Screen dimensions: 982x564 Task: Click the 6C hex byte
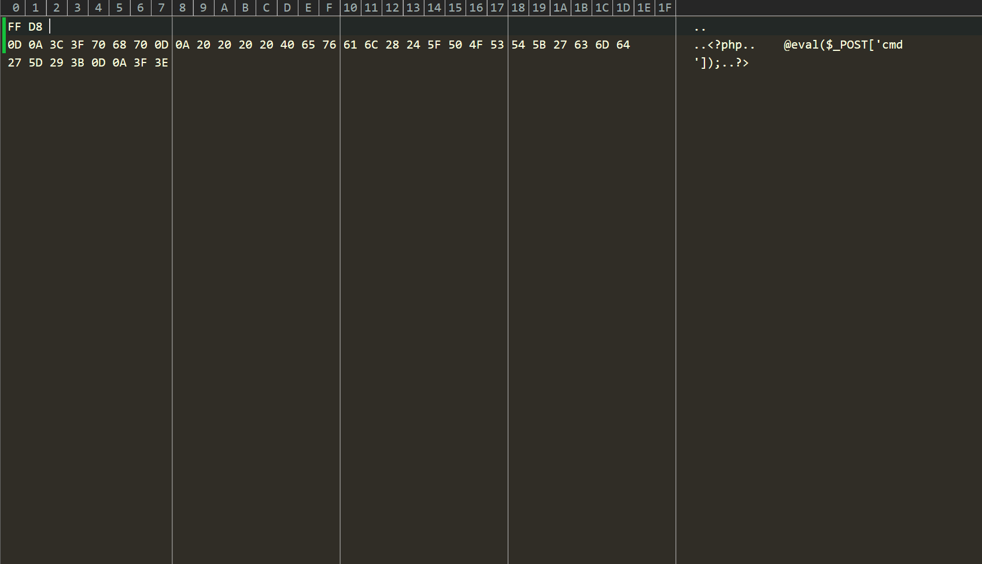(x=371, y=45)
